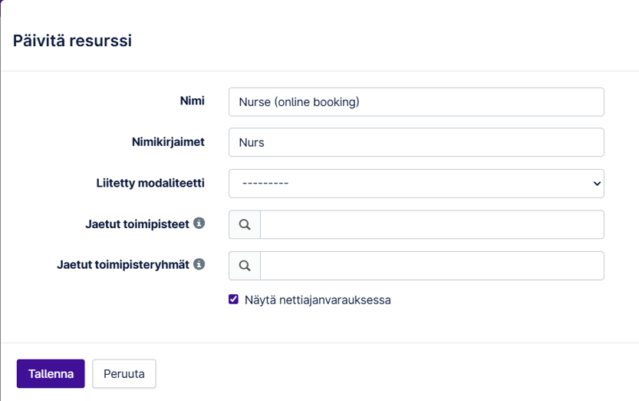639x401 pixels.
Task: Click the Jaetut toimipisteryhmät label text
Action: click(123, 264)
